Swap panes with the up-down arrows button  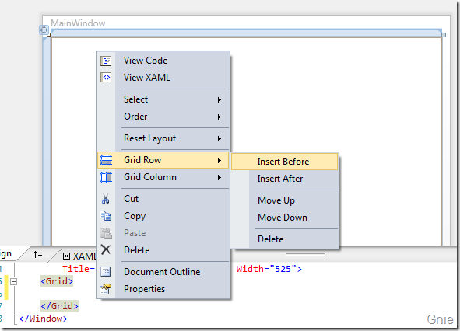[x=37, y=254]
